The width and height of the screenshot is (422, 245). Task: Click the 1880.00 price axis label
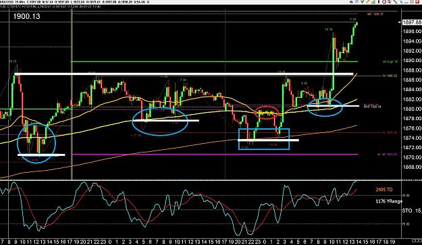(x=412, y=109)
